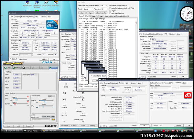The image size is (194, 139).
Task: Click the XS Bench button in Real Temp
Action: [74, 126]
